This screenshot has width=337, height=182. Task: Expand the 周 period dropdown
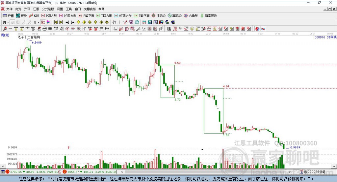pos(8,22)
